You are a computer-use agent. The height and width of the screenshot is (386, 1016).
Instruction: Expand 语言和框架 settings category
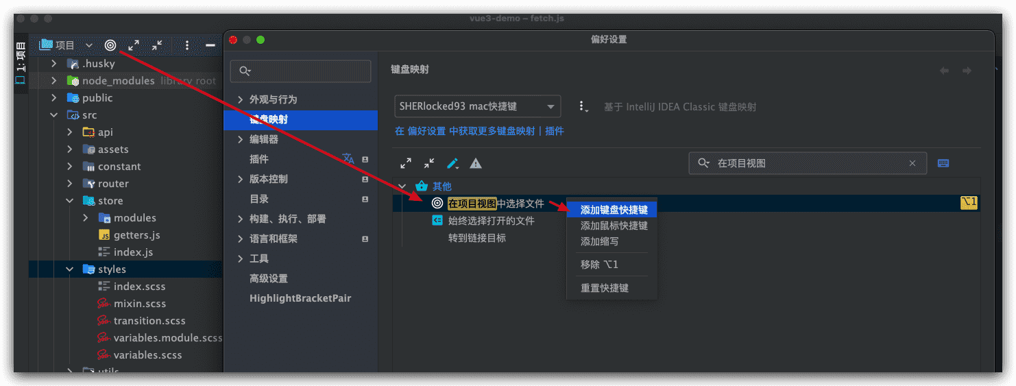[x=241, y=239]
